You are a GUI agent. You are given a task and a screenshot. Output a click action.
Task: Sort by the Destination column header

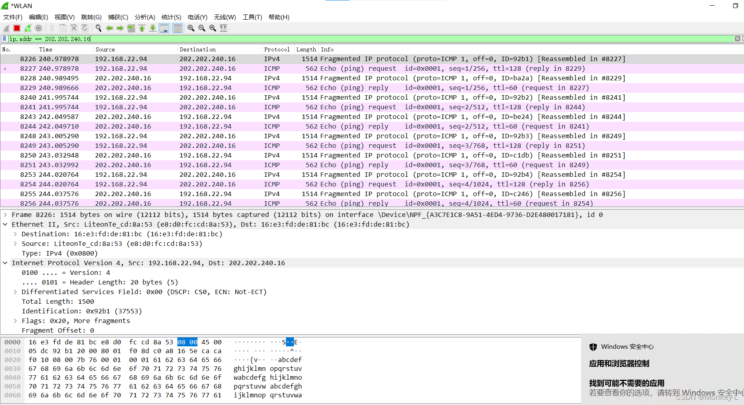point(220,49)
